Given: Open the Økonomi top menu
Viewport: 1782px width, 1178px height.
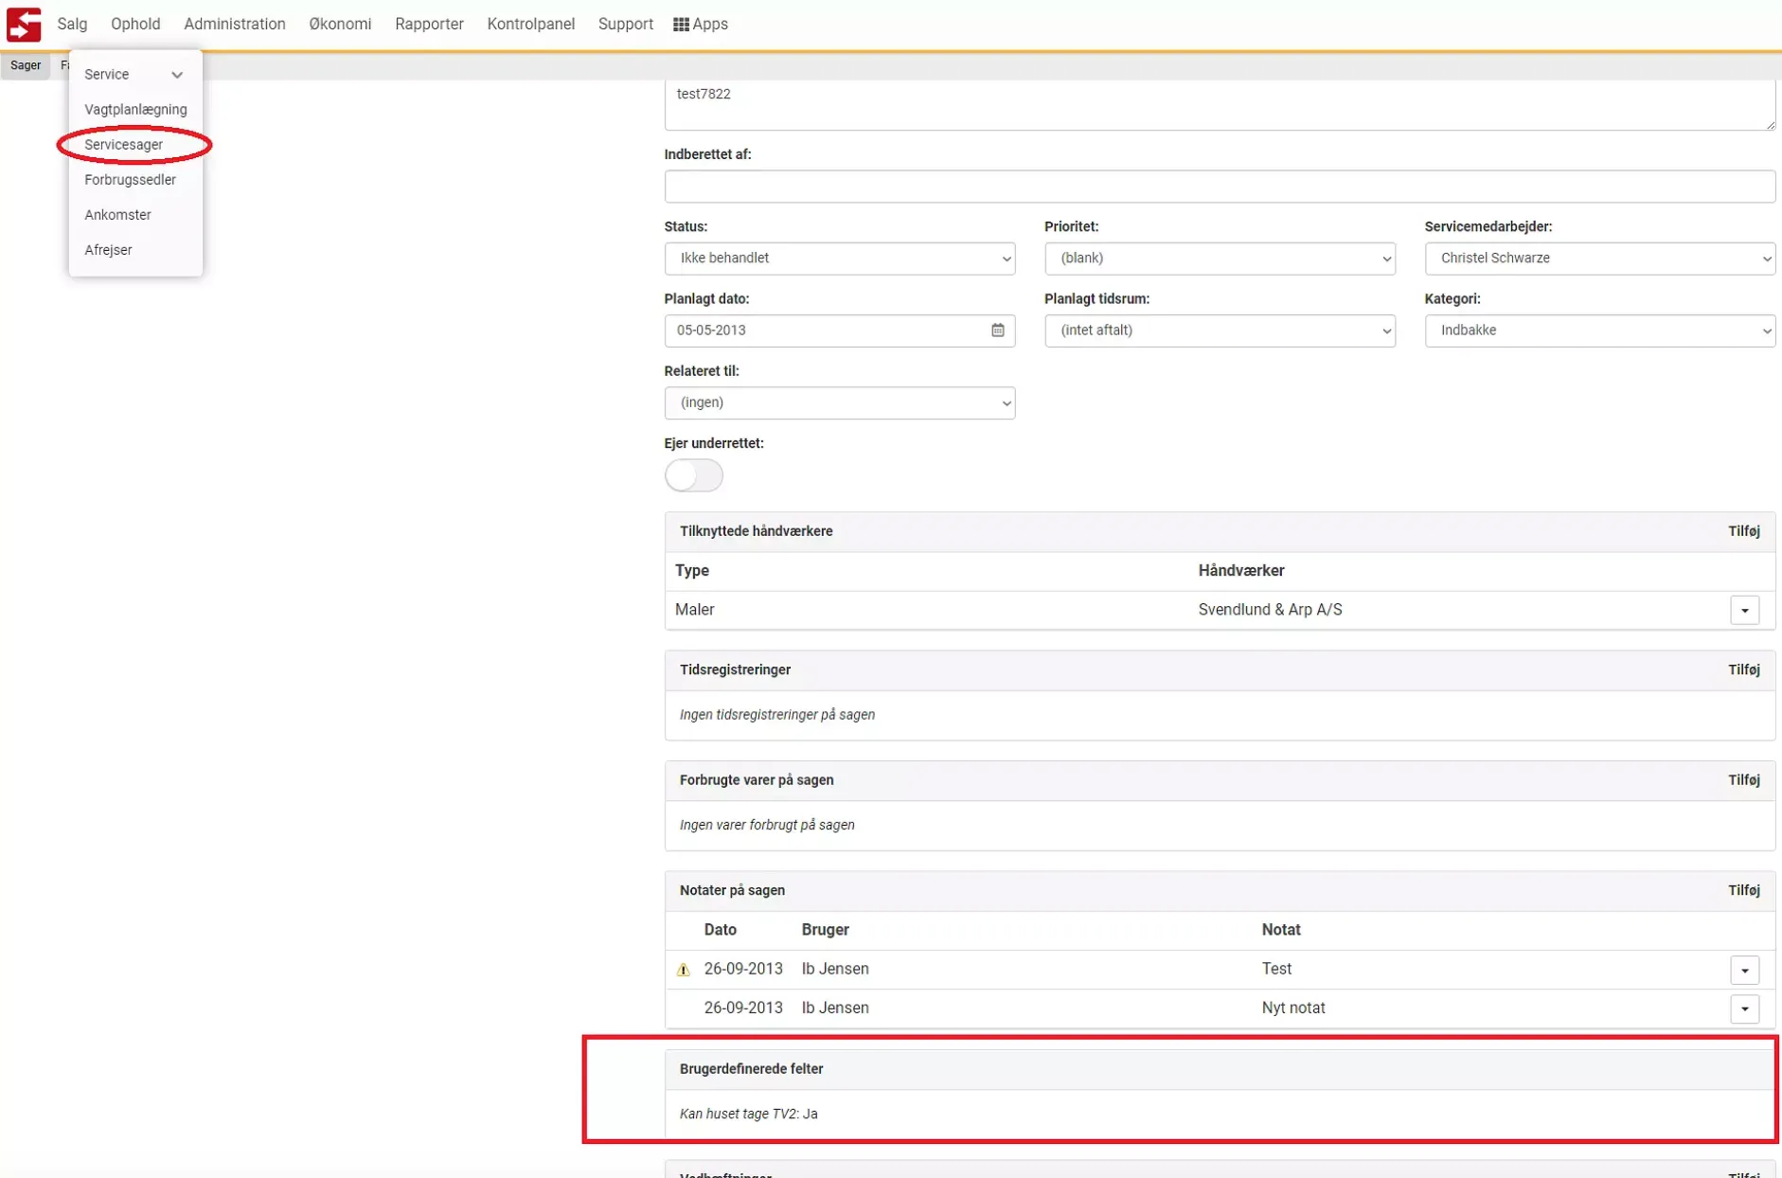Looking at the screenshot, I should pos(340,25).
